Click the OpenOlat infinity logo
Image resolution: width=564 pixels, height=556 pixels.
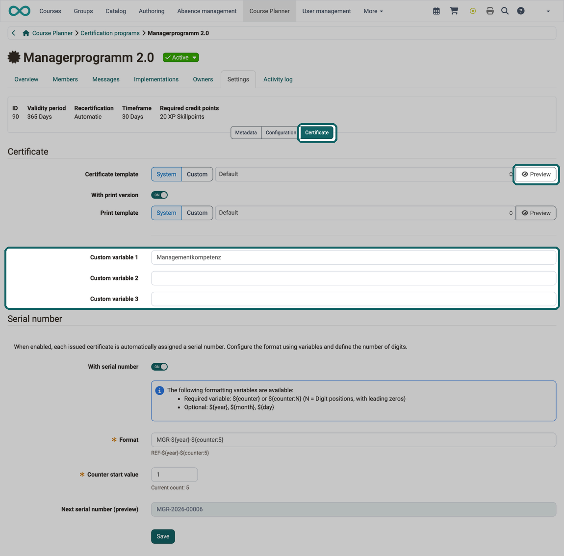[20, 11]
